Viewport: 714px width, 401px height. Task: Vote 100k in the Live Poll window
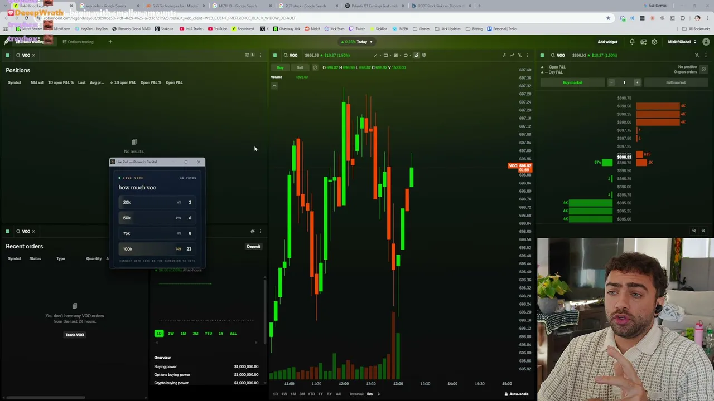click(x=157, y=249)
